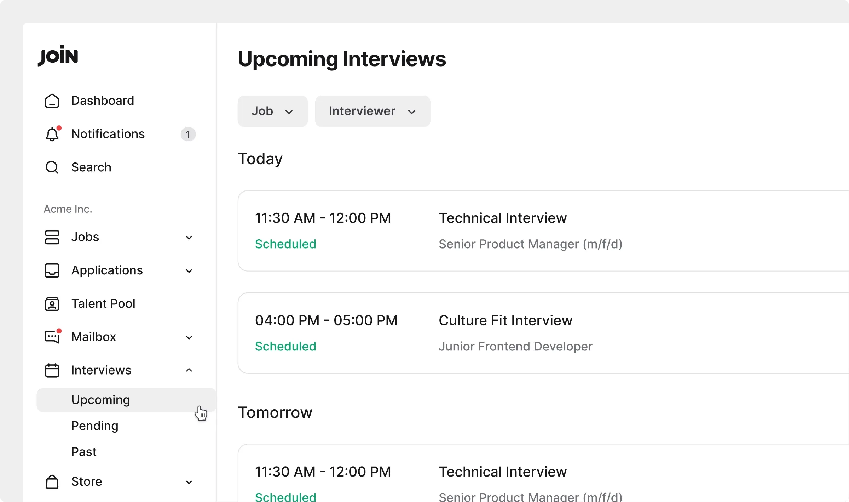
Task: Click Scheduled status of Culture Fit Interview
Action: point(285,346)
